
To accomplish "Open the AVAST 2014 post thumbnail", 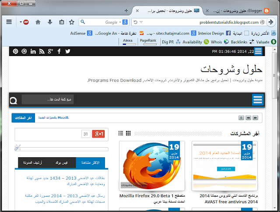I will point(224,166).
